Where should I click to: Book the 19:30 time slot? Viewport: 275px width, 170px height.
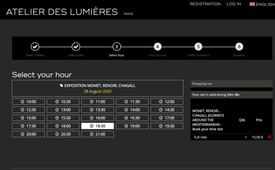pyautogui.click(x=167, y=126)
